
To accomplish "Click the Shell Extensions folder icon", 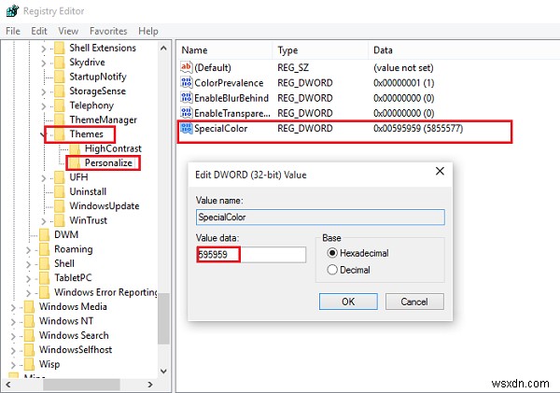I will pyautogui.click(x=60, y=48).
